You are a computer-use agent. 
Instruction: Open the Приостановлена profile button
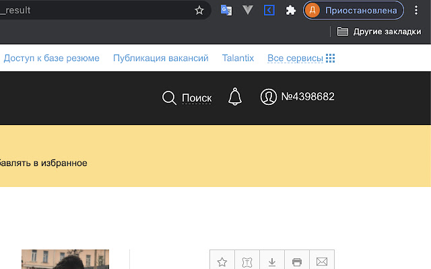(354, 11)
